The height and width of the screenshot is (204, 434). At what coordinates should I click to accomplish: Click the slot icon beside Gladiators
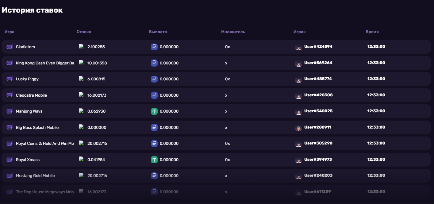(x=10, y=47)
